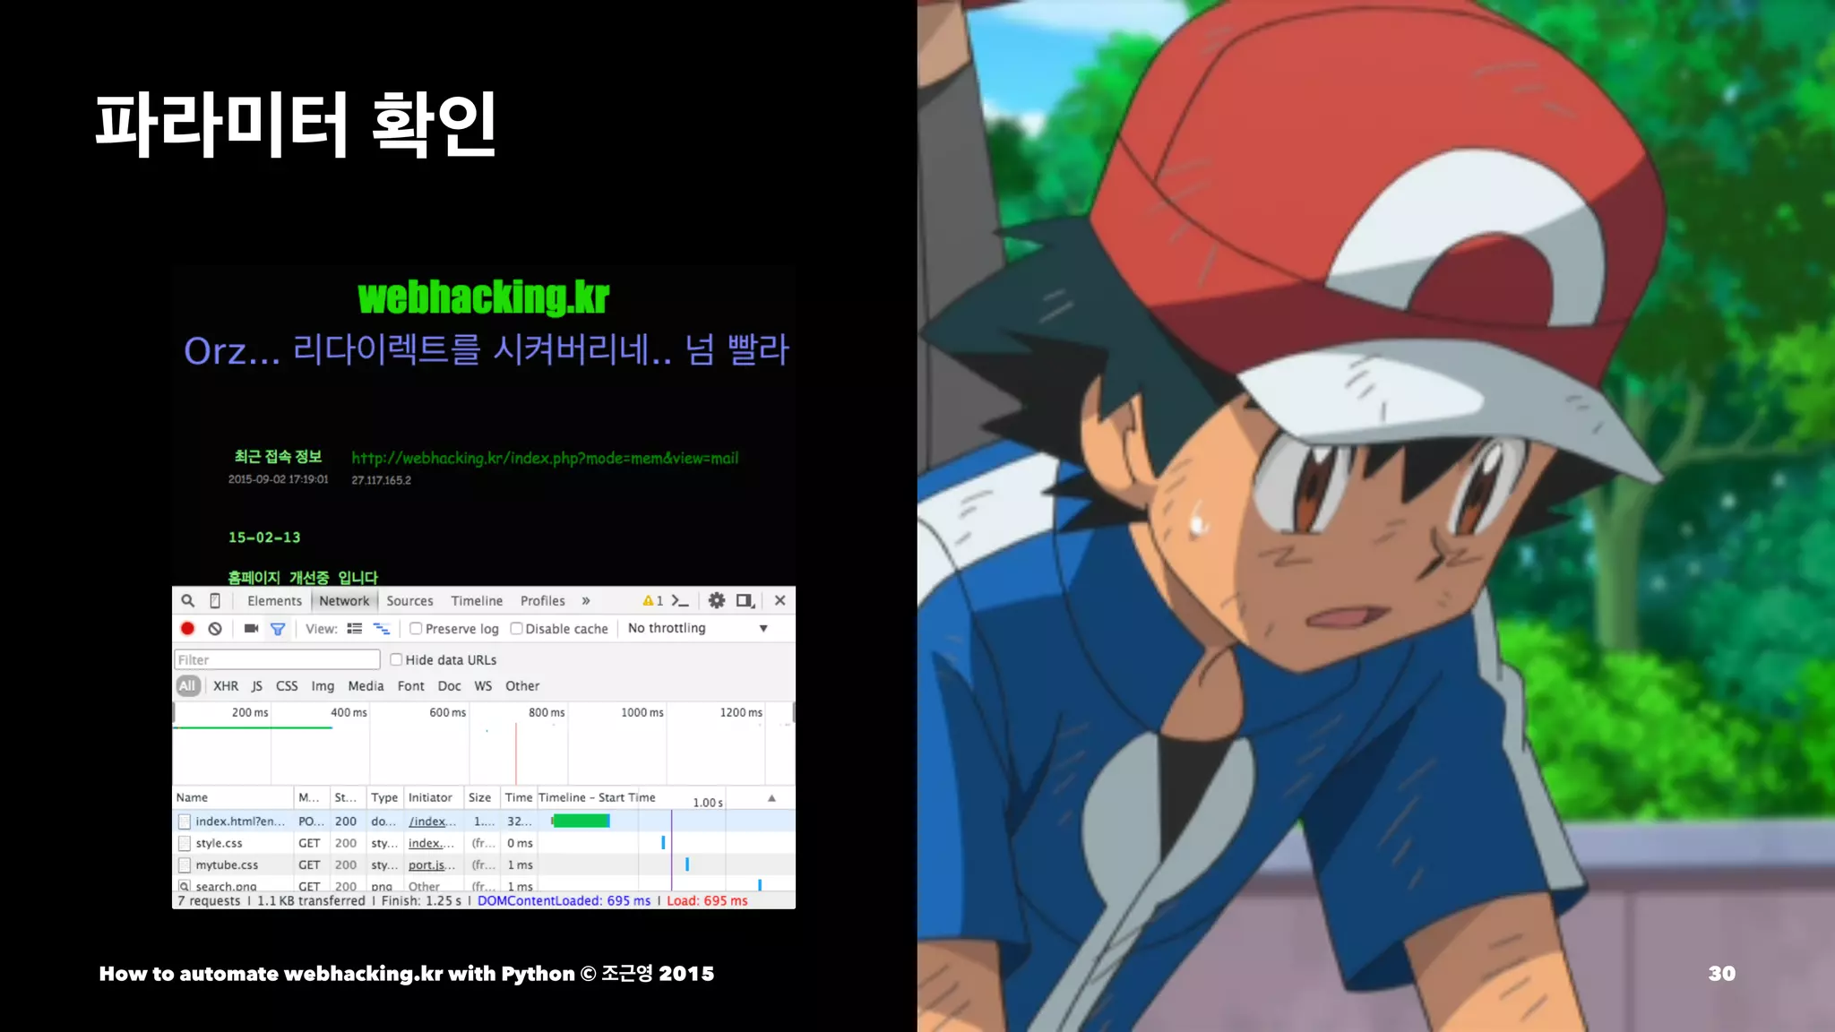The image size is (1835, 1032).
Task: Open DevTools settings gear
Action: click(717, 600)
